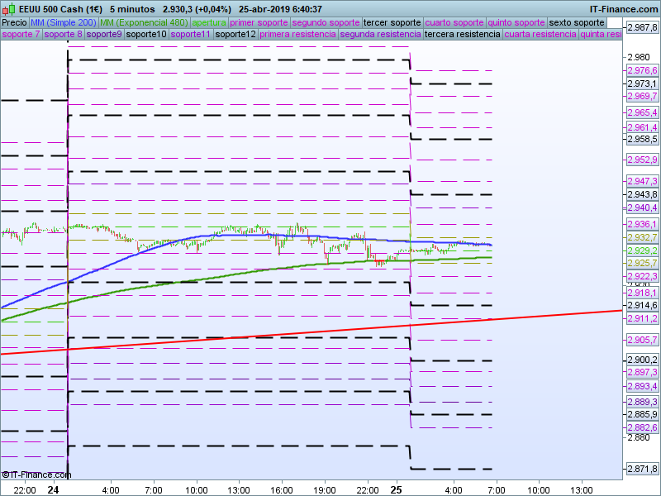Click the cuarto soporte label
661x496 pixels.
454,23
